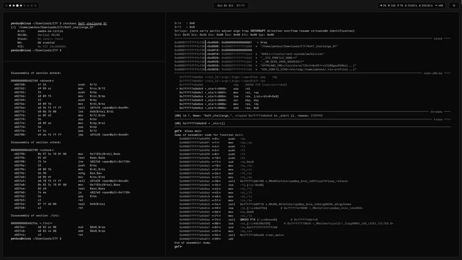The width and height of the screenshot is (462, 260).
Task: Click the +0x0000 stack entry pointing to $rsp
Action: (x=221, y=42)
